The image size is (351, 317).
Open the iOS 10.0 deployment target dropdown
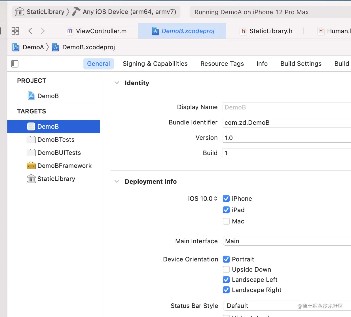coord(203,198)
